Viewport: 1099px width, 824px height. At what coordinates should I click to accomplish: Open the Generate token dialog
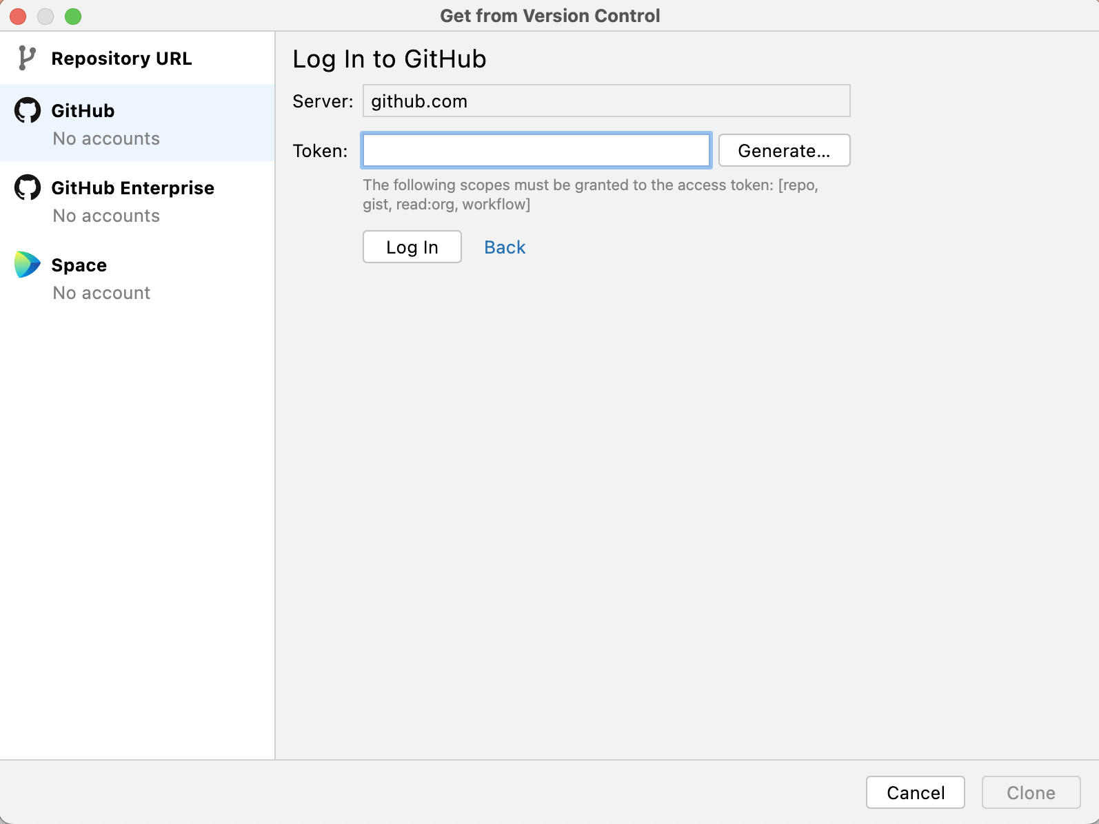pyautogui.click(x=784, y=150)
